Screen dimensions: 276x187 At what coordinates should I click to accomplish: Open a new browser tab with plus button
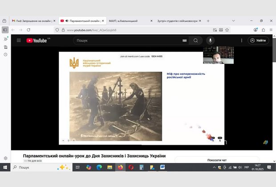(x=208, y=20)
